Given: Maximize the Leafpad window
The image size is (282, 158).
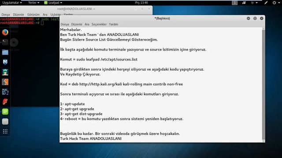Looking at the screenshot, I should 255,18.
